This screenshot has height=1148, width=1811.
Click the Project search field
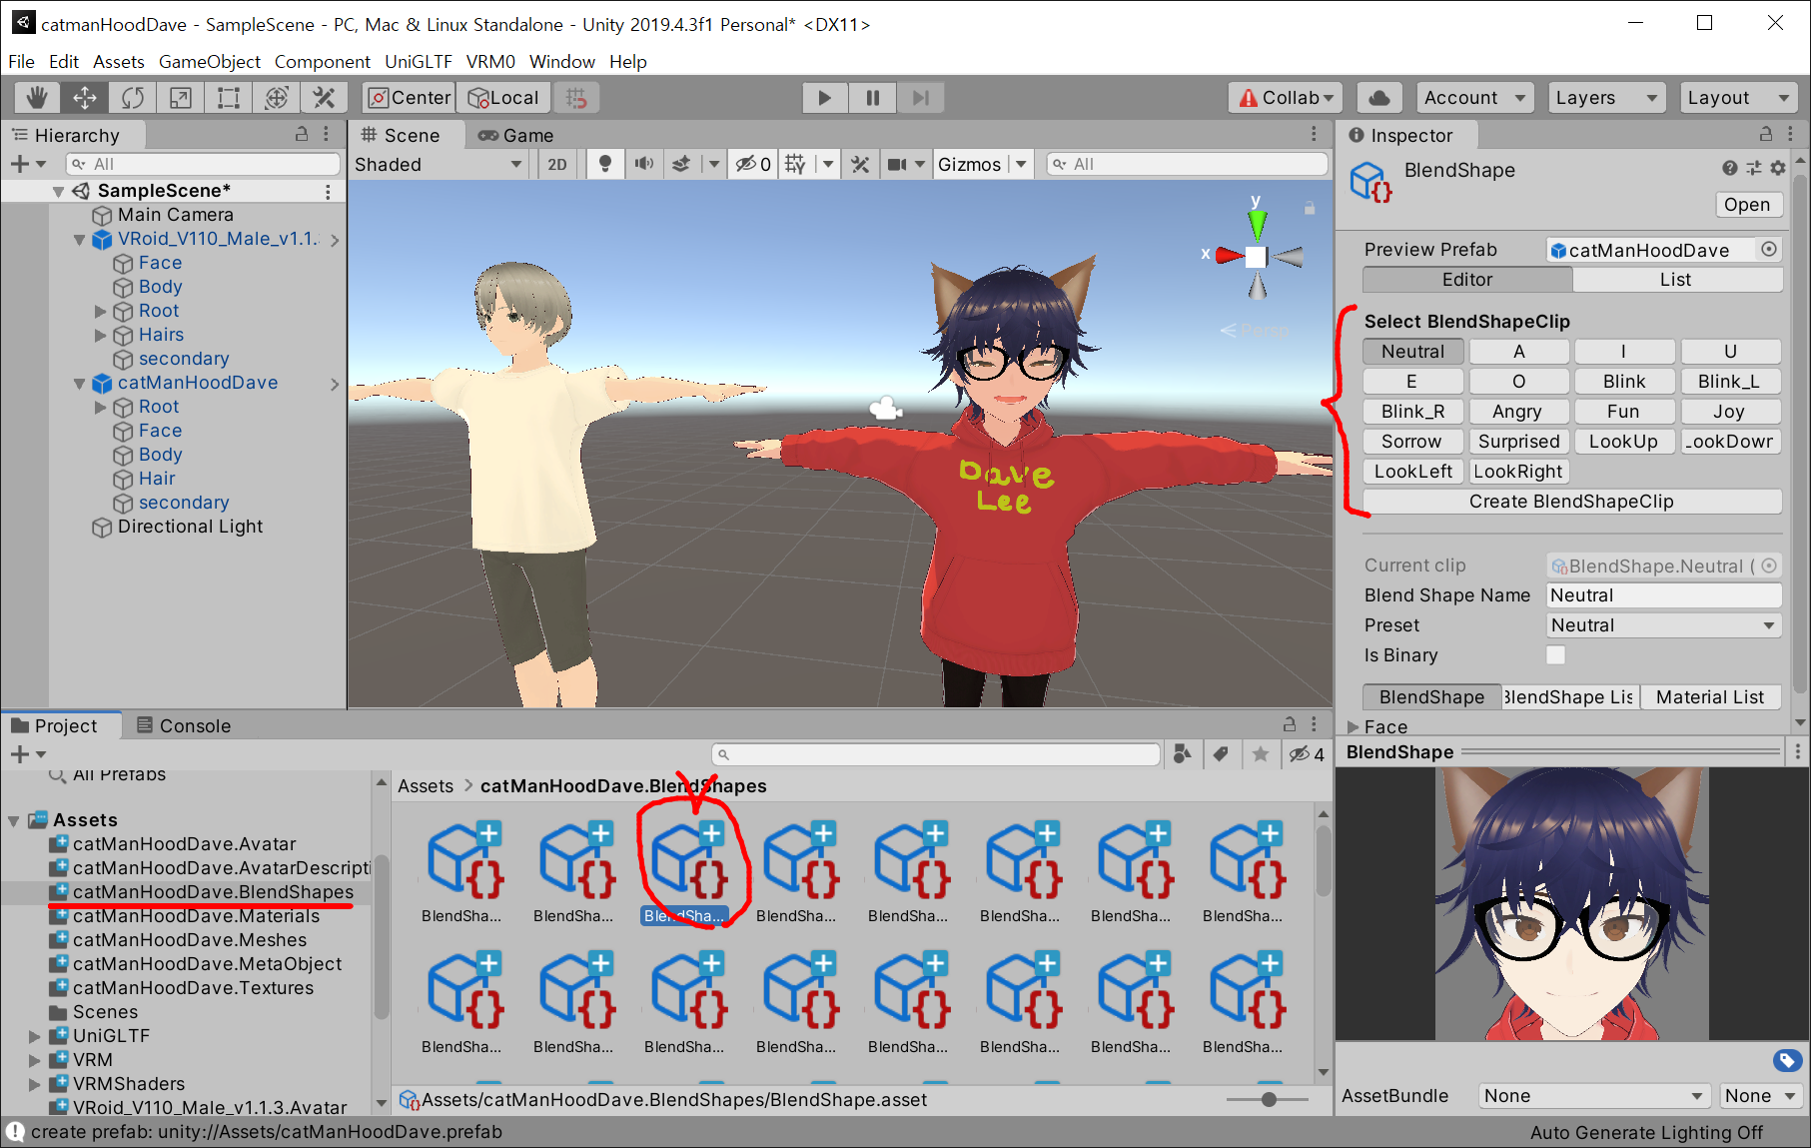[x=936, y=754]
